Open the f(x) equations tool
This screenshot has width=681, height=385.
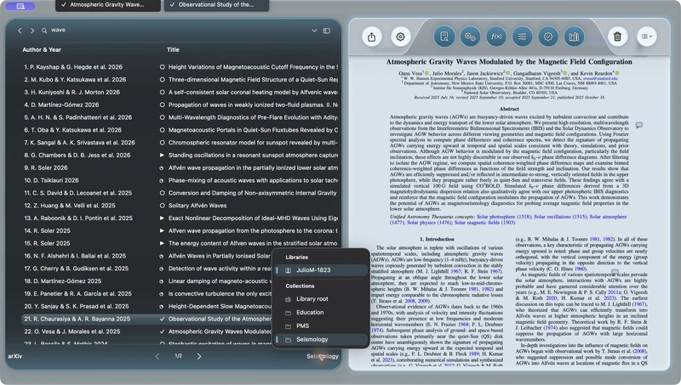click(x=496, y=37)
